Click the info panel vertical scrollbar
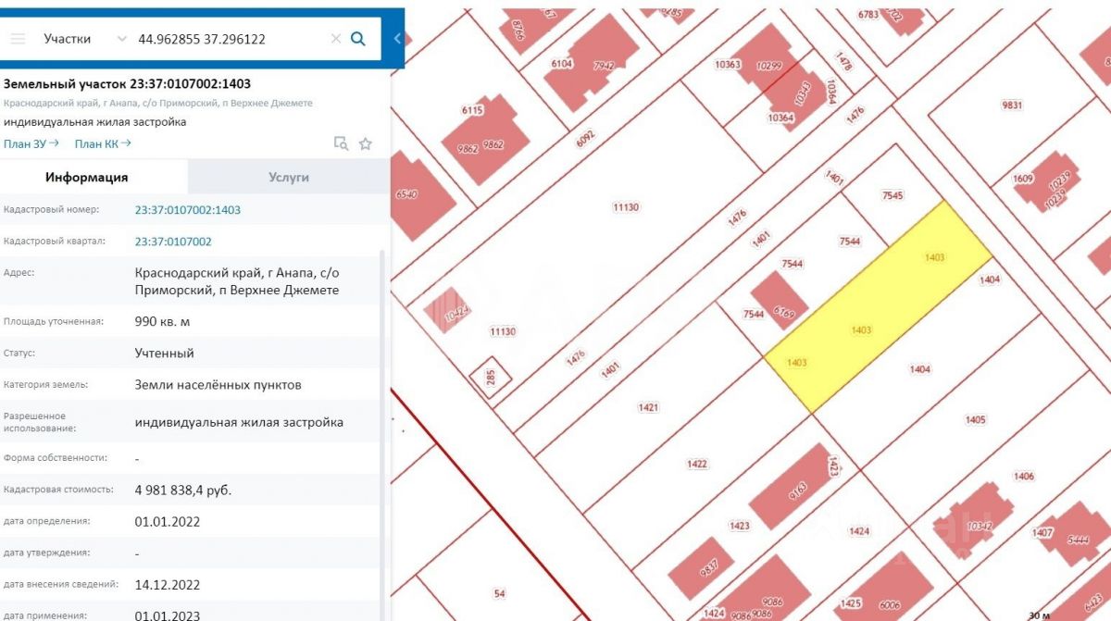Screen dimensions: 1111x621 (x=384, y=416)
